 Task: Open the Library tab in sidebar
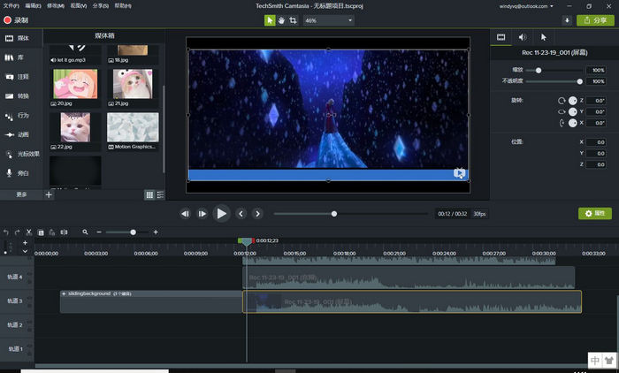[21, 57]
